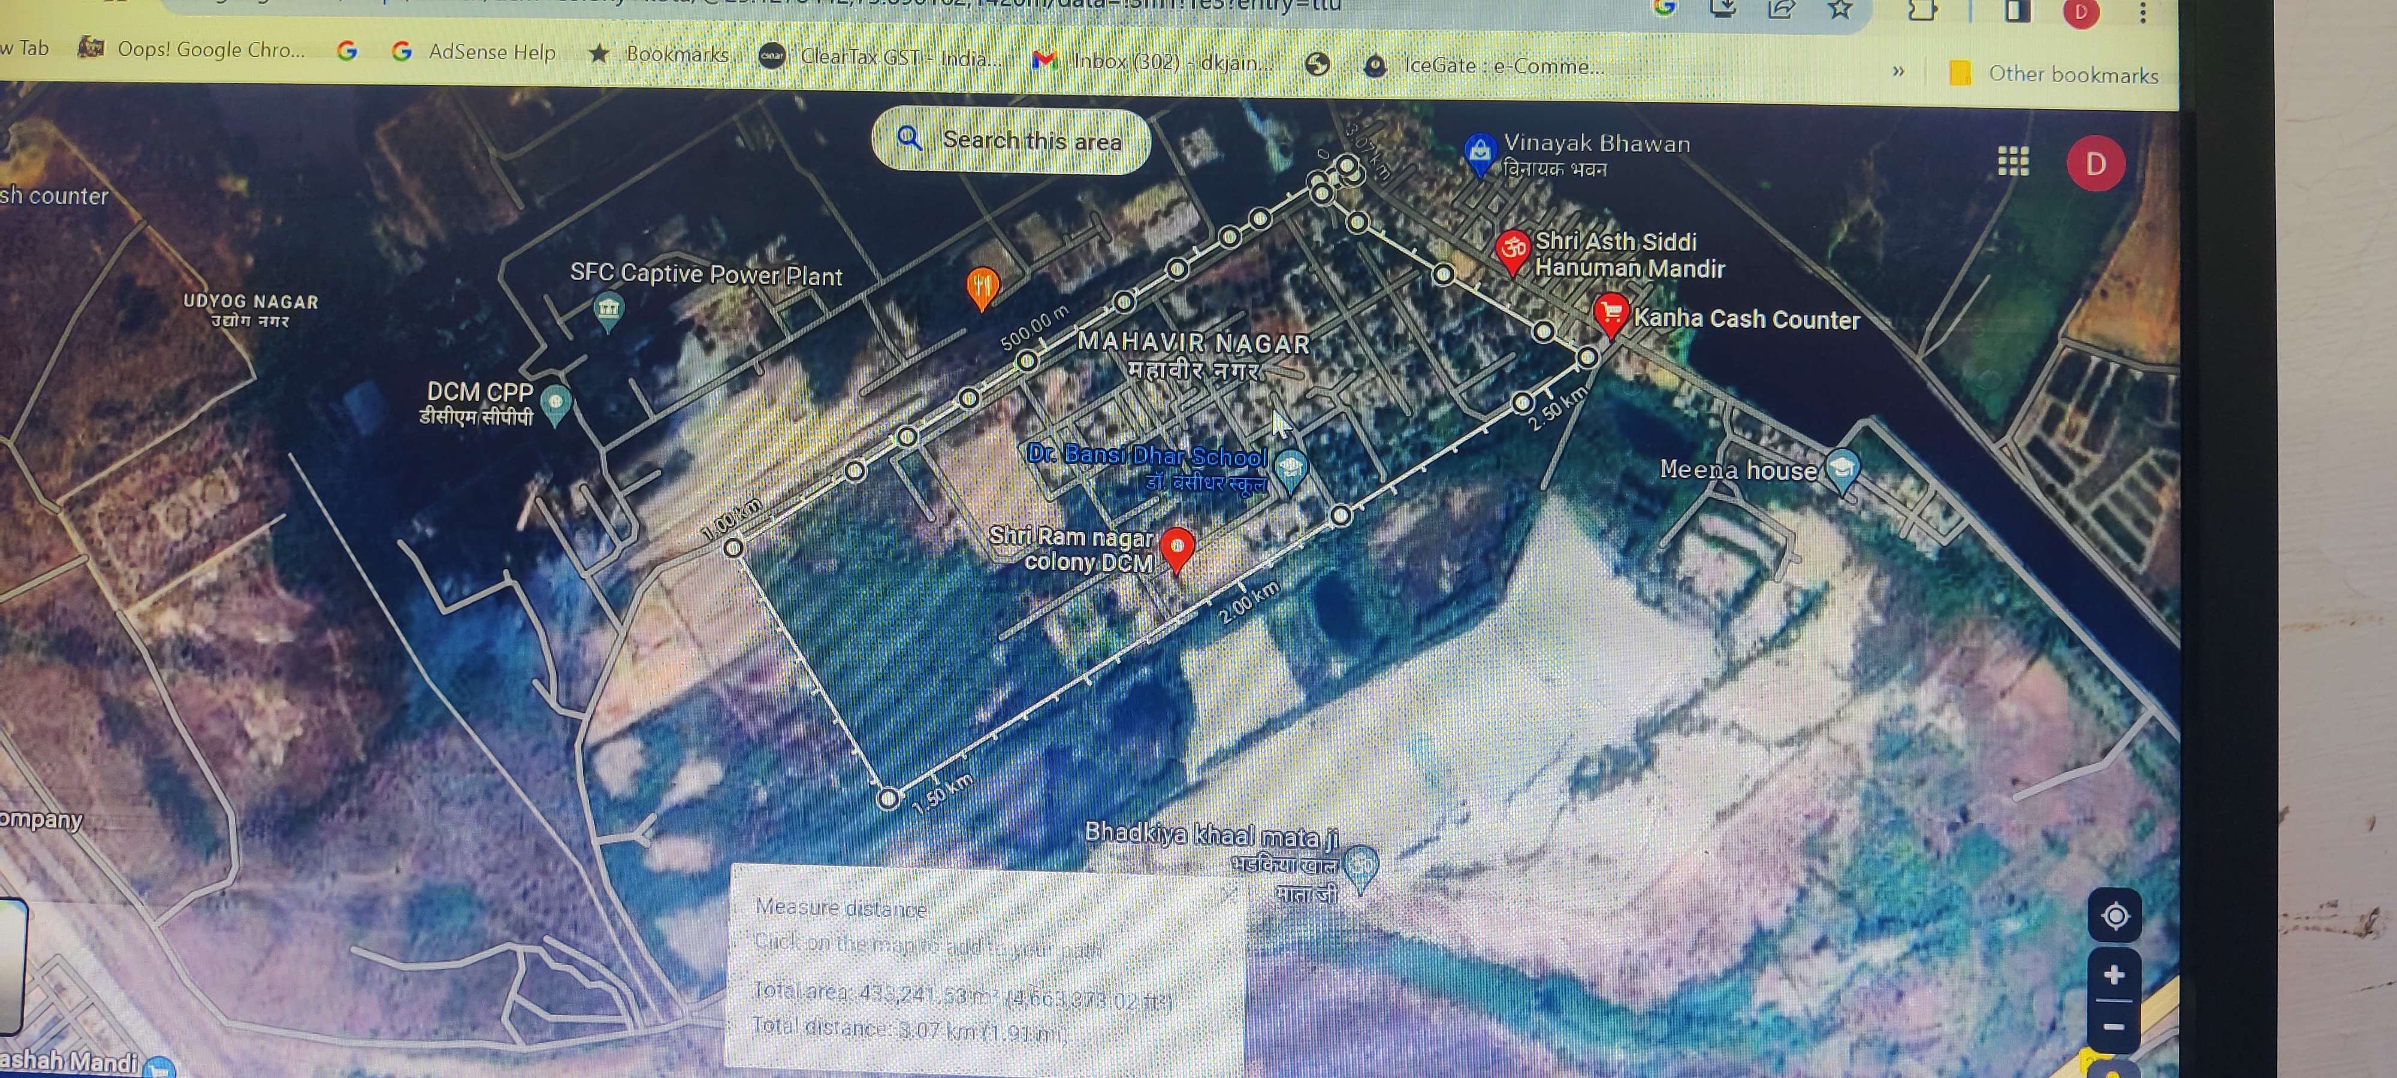Viewport: 2397px width, 1078px height.
Task: Click the SFC Captive Power Plant museum marker
Action: click(x=608, y=311)
